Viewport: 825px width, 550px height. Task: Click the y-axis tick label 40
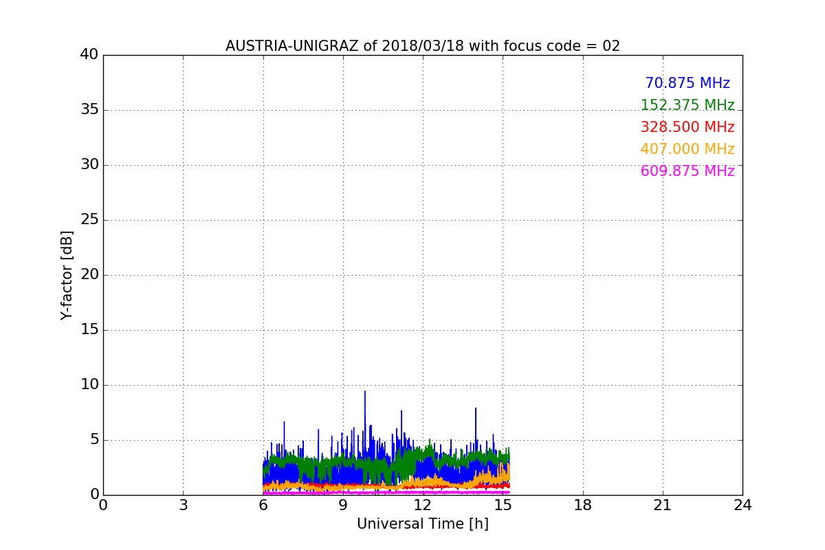click(89, 55)
